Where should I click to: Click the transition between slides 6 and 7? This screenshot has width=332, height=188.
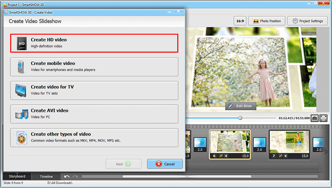click(x=259, y=145)
